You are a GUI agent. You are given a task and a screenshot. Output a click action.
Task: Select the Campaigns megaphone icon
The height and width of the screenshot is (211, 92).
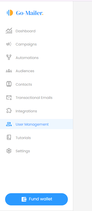coord(9,44)
